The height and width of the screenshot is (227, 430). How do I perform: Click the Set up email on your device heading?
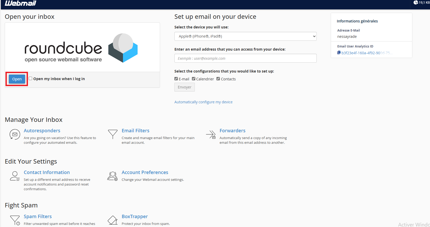(215, 17)
